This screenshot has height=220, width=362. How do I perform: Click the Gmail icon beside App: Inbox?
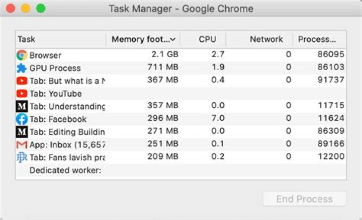tap(22, 145)
